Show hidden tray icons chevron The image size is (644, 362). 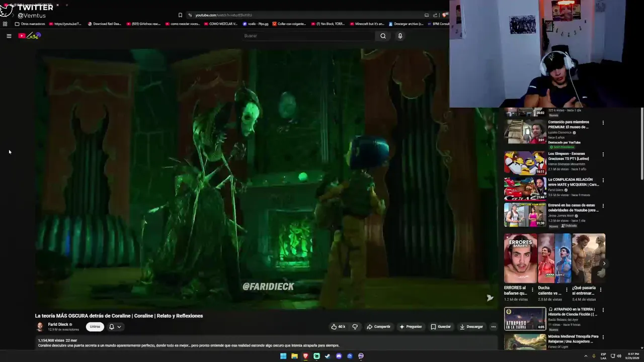[586, 356]
